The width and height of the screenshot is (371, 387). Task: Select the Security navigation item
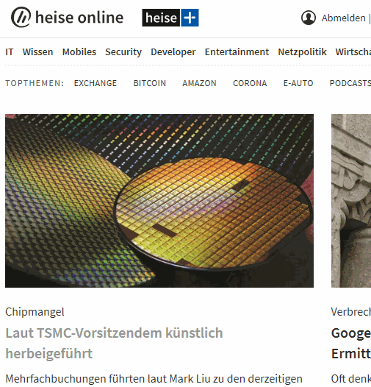[123, 52]
